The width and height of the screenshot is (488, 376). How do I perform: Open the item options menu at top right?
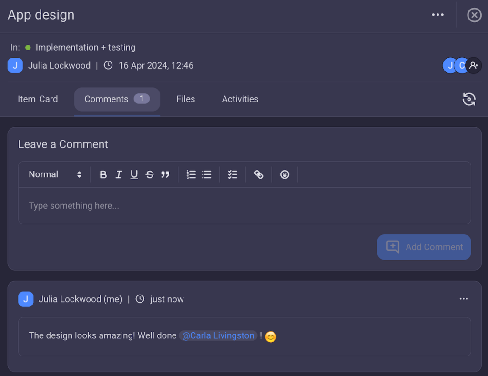coord(437,15)
